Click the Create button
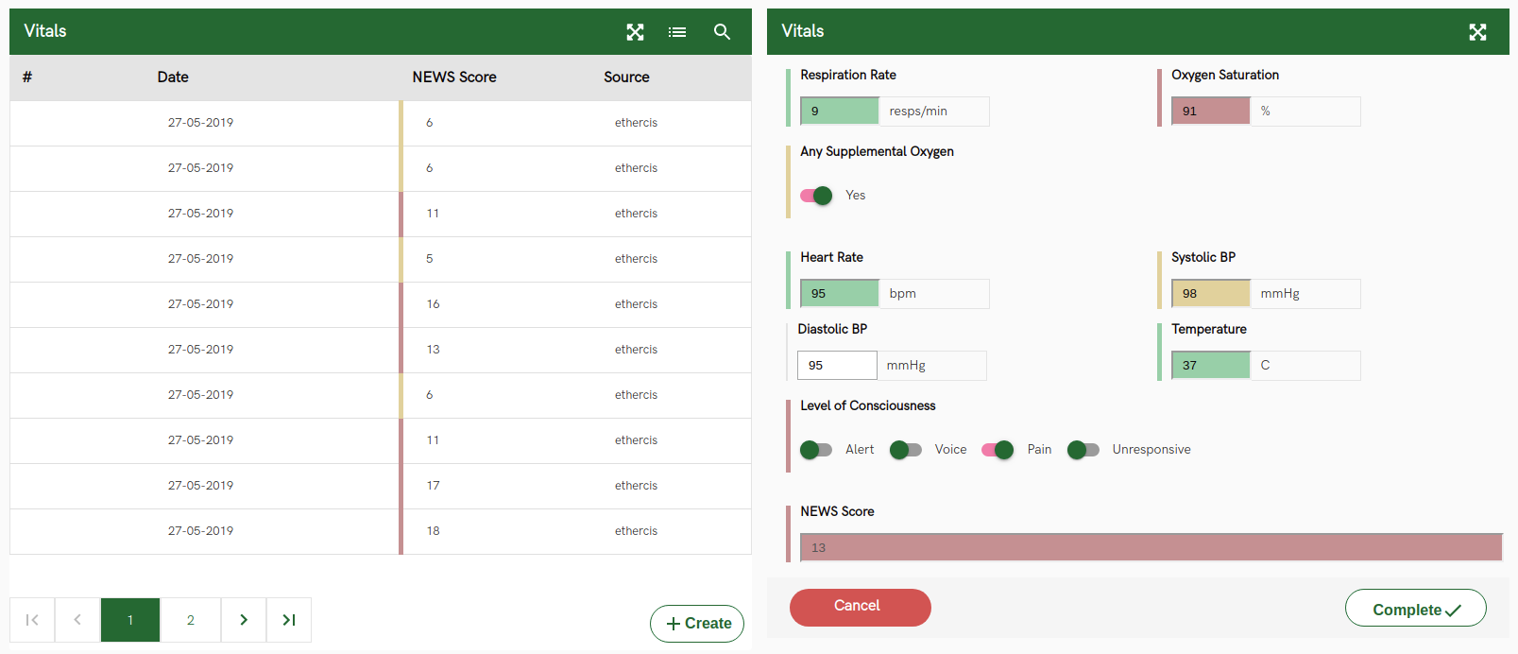This screenshot has height=654, width=1518. coord(697,624)
